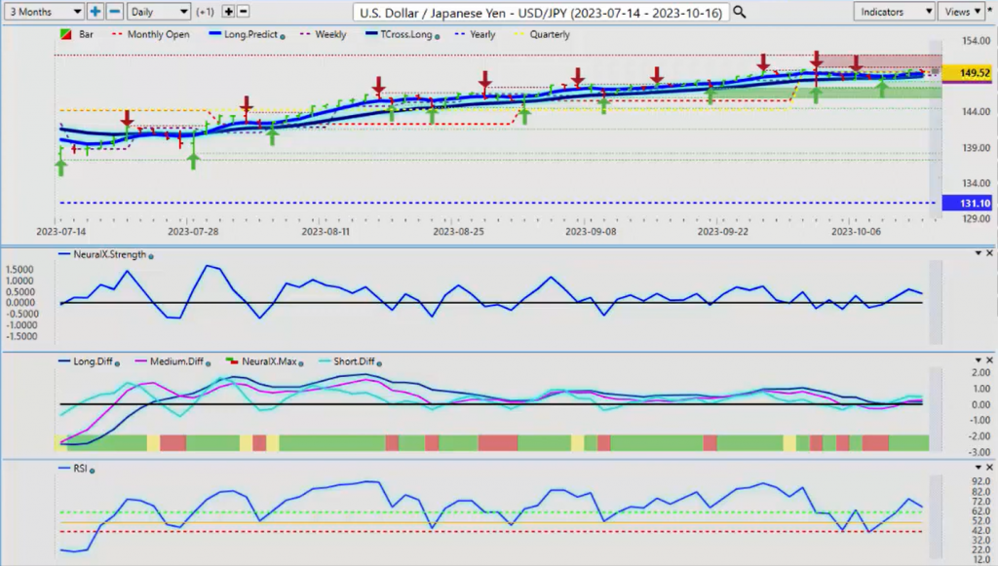998x566 pixels.
Task: Open the Views dropdown
Action: point(961,12)
